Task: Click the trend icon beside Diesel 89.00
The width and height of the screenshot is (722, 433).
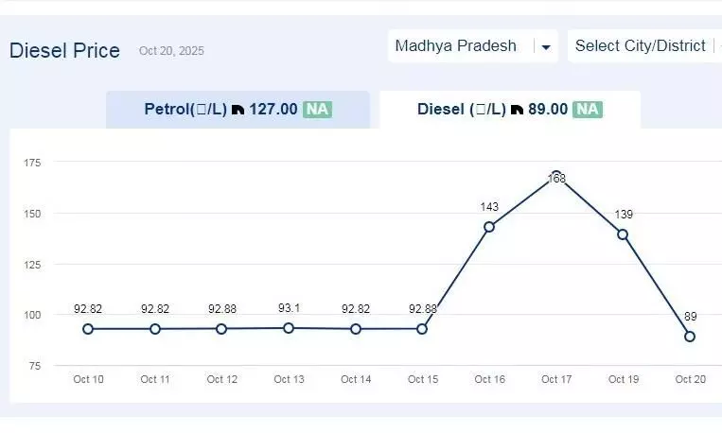Action: 517,110
